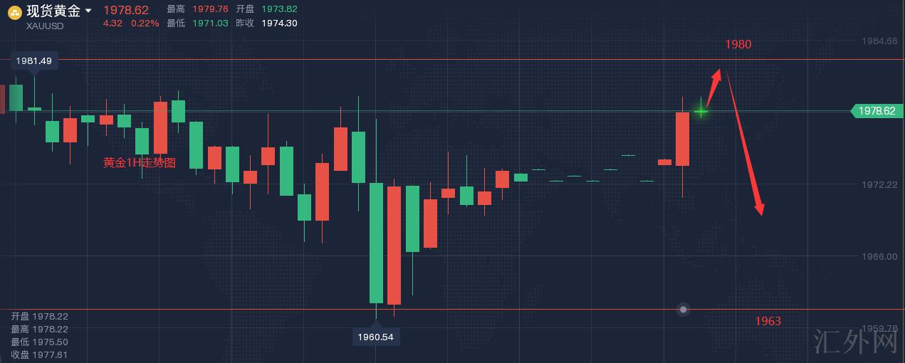Select the 1960.54 low price label
The width and height of the screenshot is (905, 363).
click(376, 337)
